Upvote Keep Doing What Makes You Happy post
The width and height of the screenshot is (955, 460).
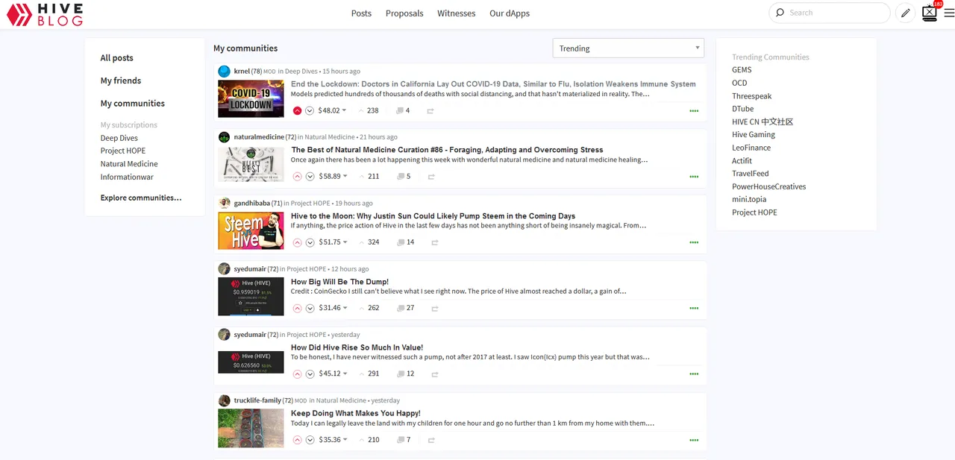click(x=297, y=440)
